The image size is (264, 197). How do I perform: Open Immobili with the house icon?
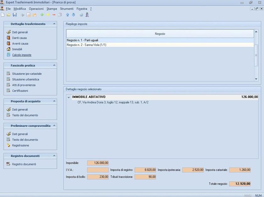coord(17,49)
